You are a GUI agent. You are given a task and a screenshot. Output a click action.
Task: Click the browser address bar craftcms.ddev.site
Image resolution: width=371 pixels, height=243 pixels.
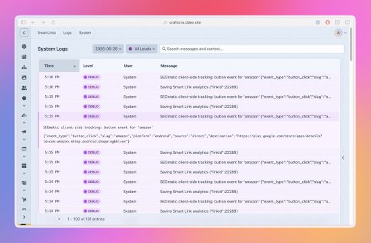pyautogui.click(x=185, y=22)
